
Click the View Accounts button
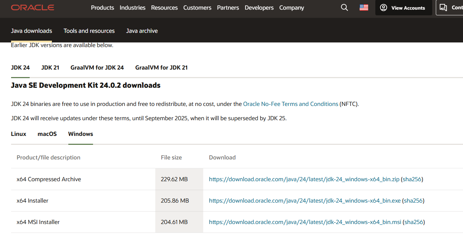403,8
